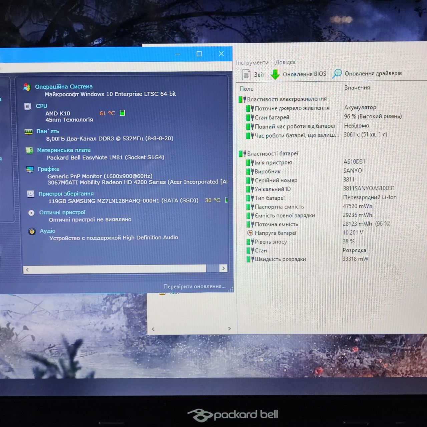The width and height of the screenshot is (427, 427).
Task: Open the Оптичні пристрої section heading
Action: [62, 212]
